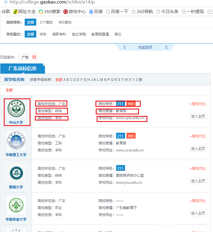
Task: Click 进入主页 for 中山大学
Action: 198,116
